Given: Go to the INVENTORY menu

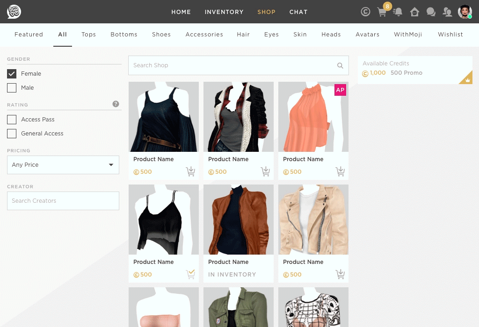Looking at the screenshot, I should click(224, 12).
